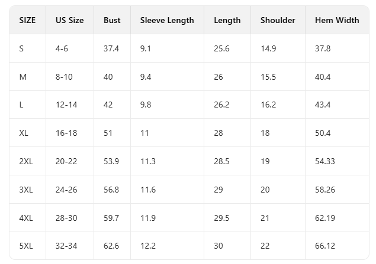Image resolution: width=376 pixels, height=264 pixels.
Task: Click the Sleeve Length header cell
Action: coord(167,20)
